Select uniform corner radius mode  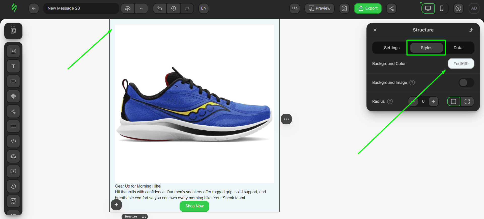454,101
